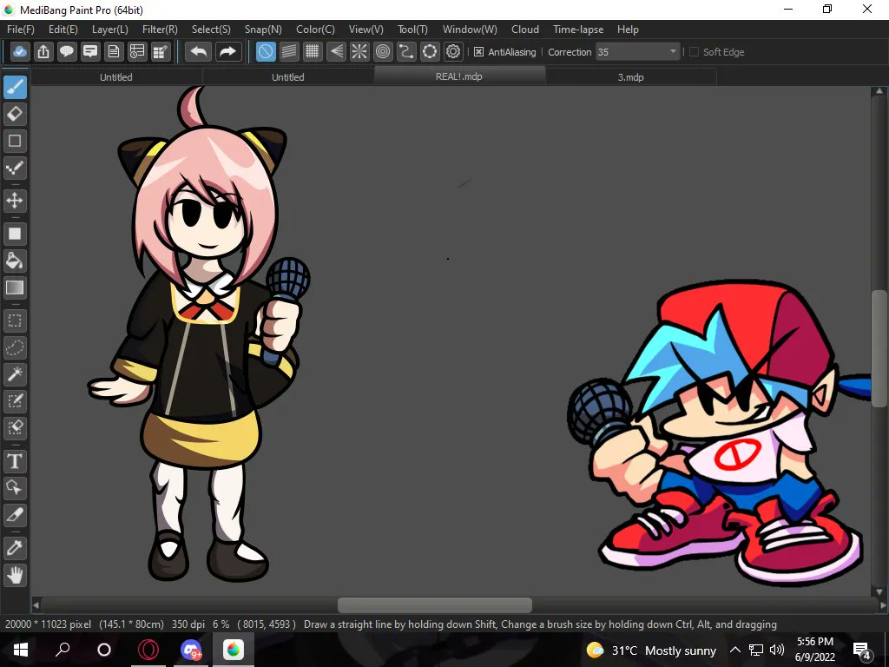Click the document page icon
Screen dimensions: 889x667
click(x=114, y=51)
